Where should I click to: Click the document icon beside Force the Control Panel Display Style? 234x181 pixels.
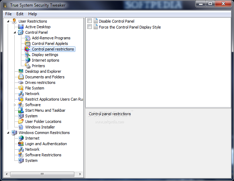pos(95,27)
